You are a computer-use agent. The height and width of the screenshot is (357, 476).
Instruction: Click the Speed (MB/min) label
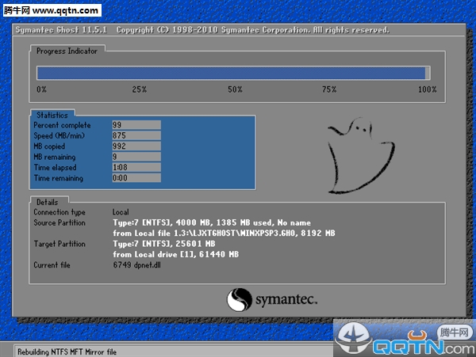pyautogui.click(x=59, y=135)
